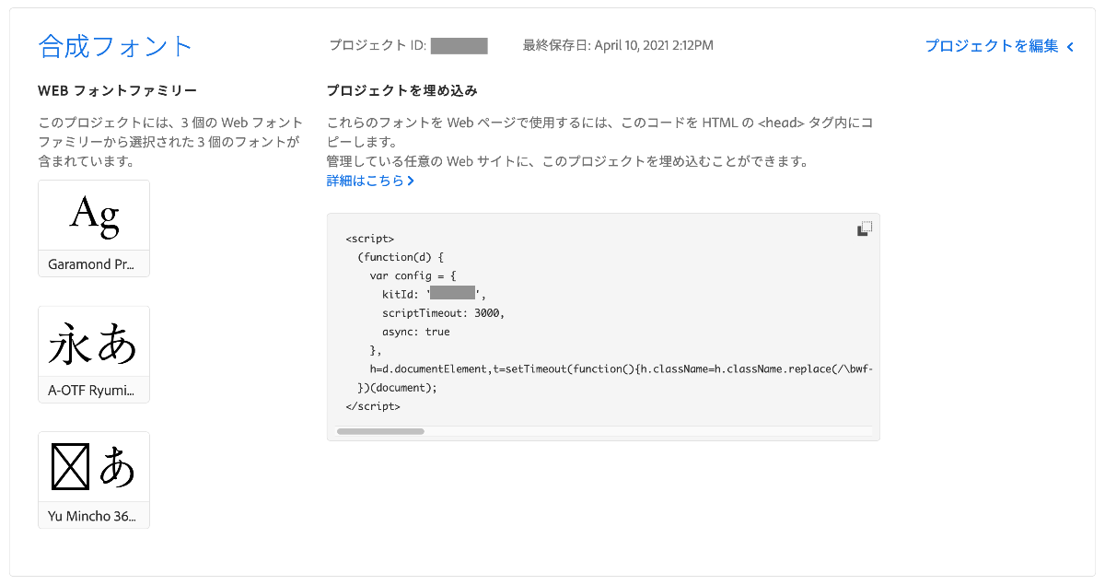
Task: Click the (function(d) { code line
Action: [401, 257]
